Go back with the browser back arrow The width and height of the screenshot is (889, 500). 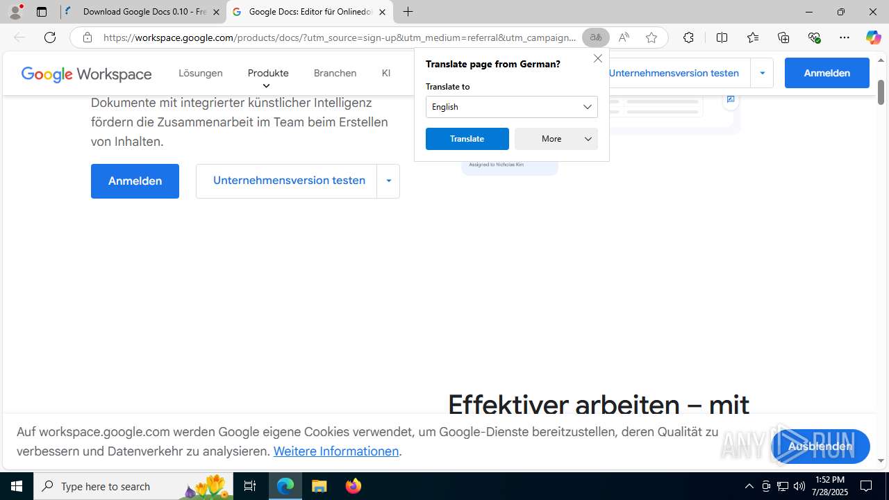tap(19, 37)
